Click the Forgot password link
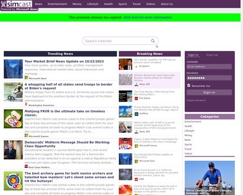The width and height of the screenshot is (243, 195). pos(196,100)
